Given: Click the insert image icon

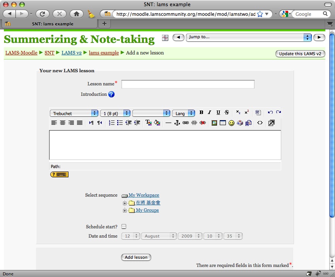Looking at the screenshot, I should coord(214,123).
